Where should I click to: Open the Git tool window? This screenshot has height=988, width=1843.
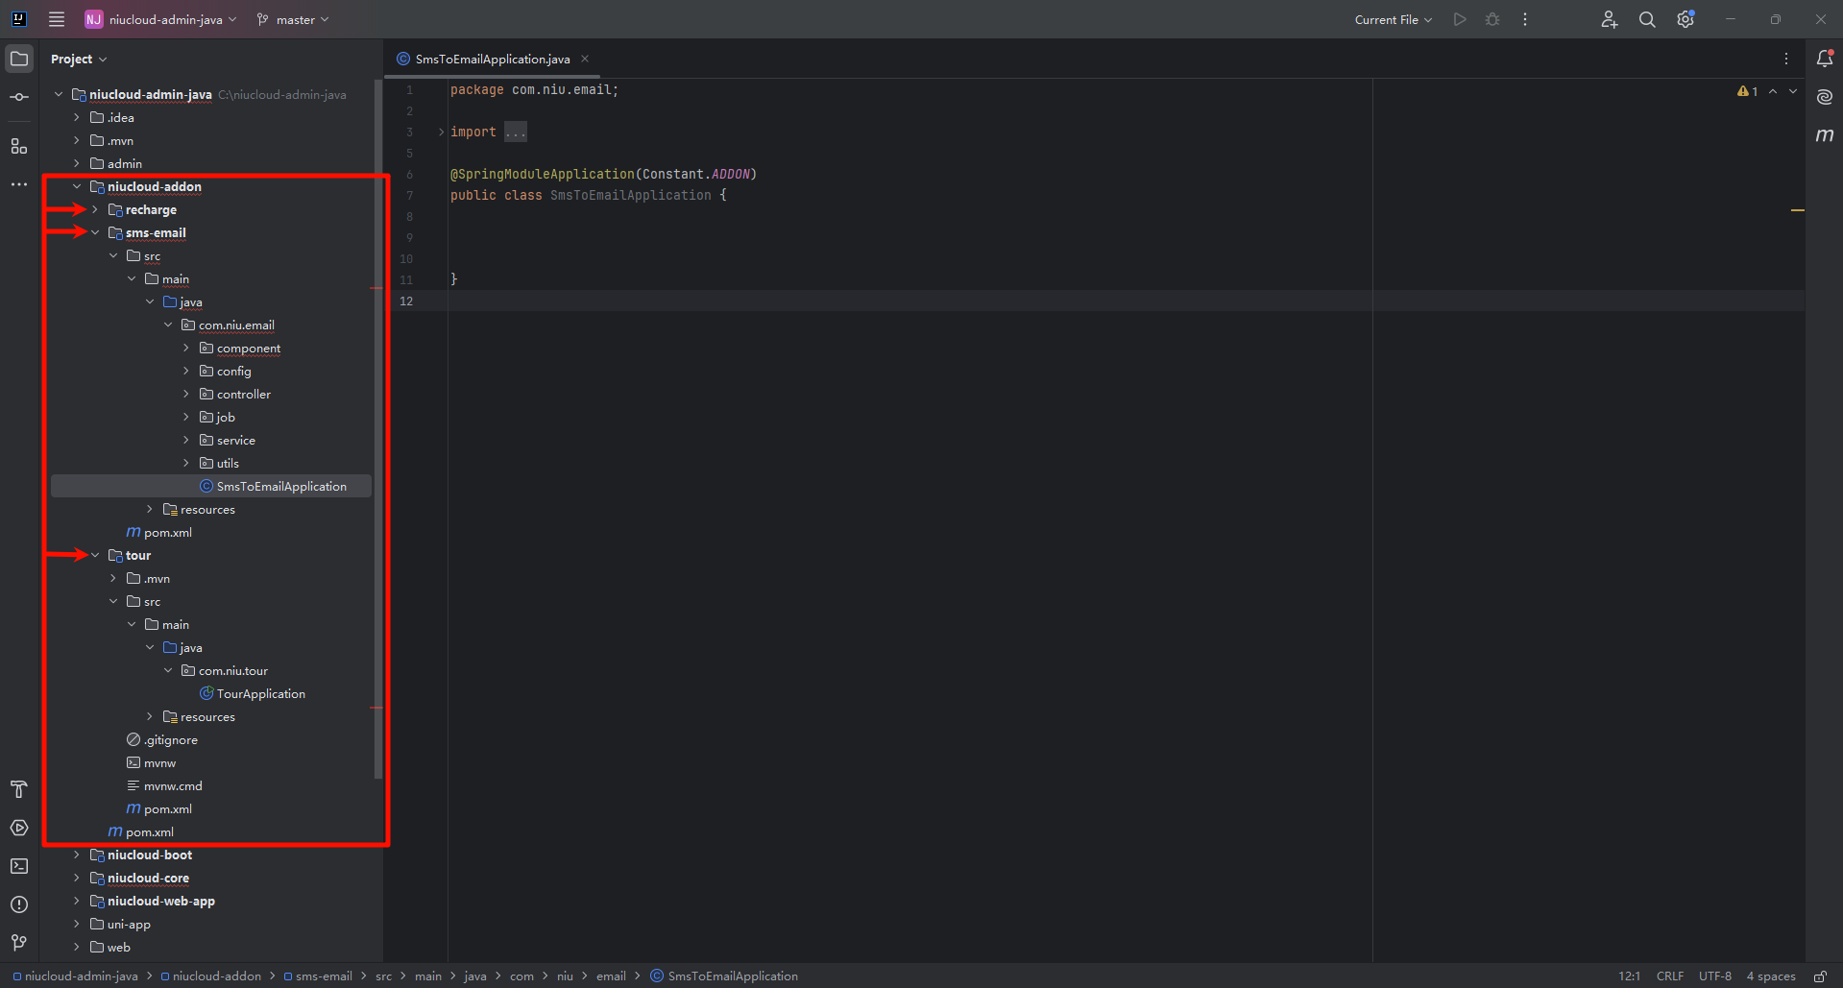(19, 943)
